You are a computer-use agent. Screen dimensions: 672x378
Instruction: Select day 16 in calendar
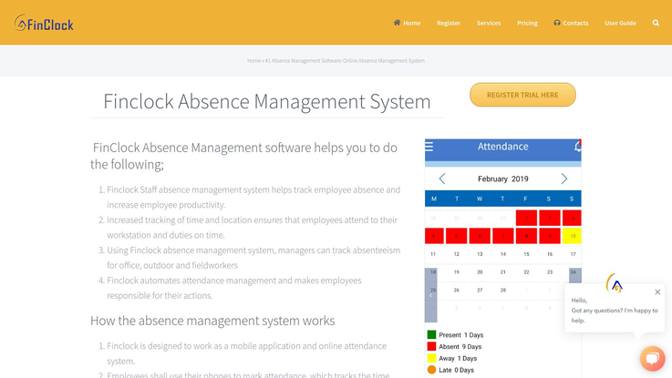click(550, 254)
